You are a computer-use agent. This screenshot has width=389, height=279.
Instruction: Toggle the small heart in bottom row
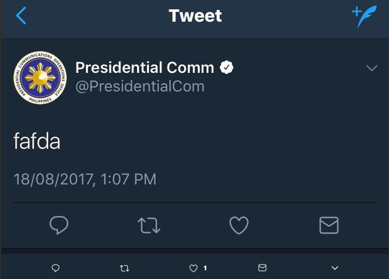[x=193, y=268]
